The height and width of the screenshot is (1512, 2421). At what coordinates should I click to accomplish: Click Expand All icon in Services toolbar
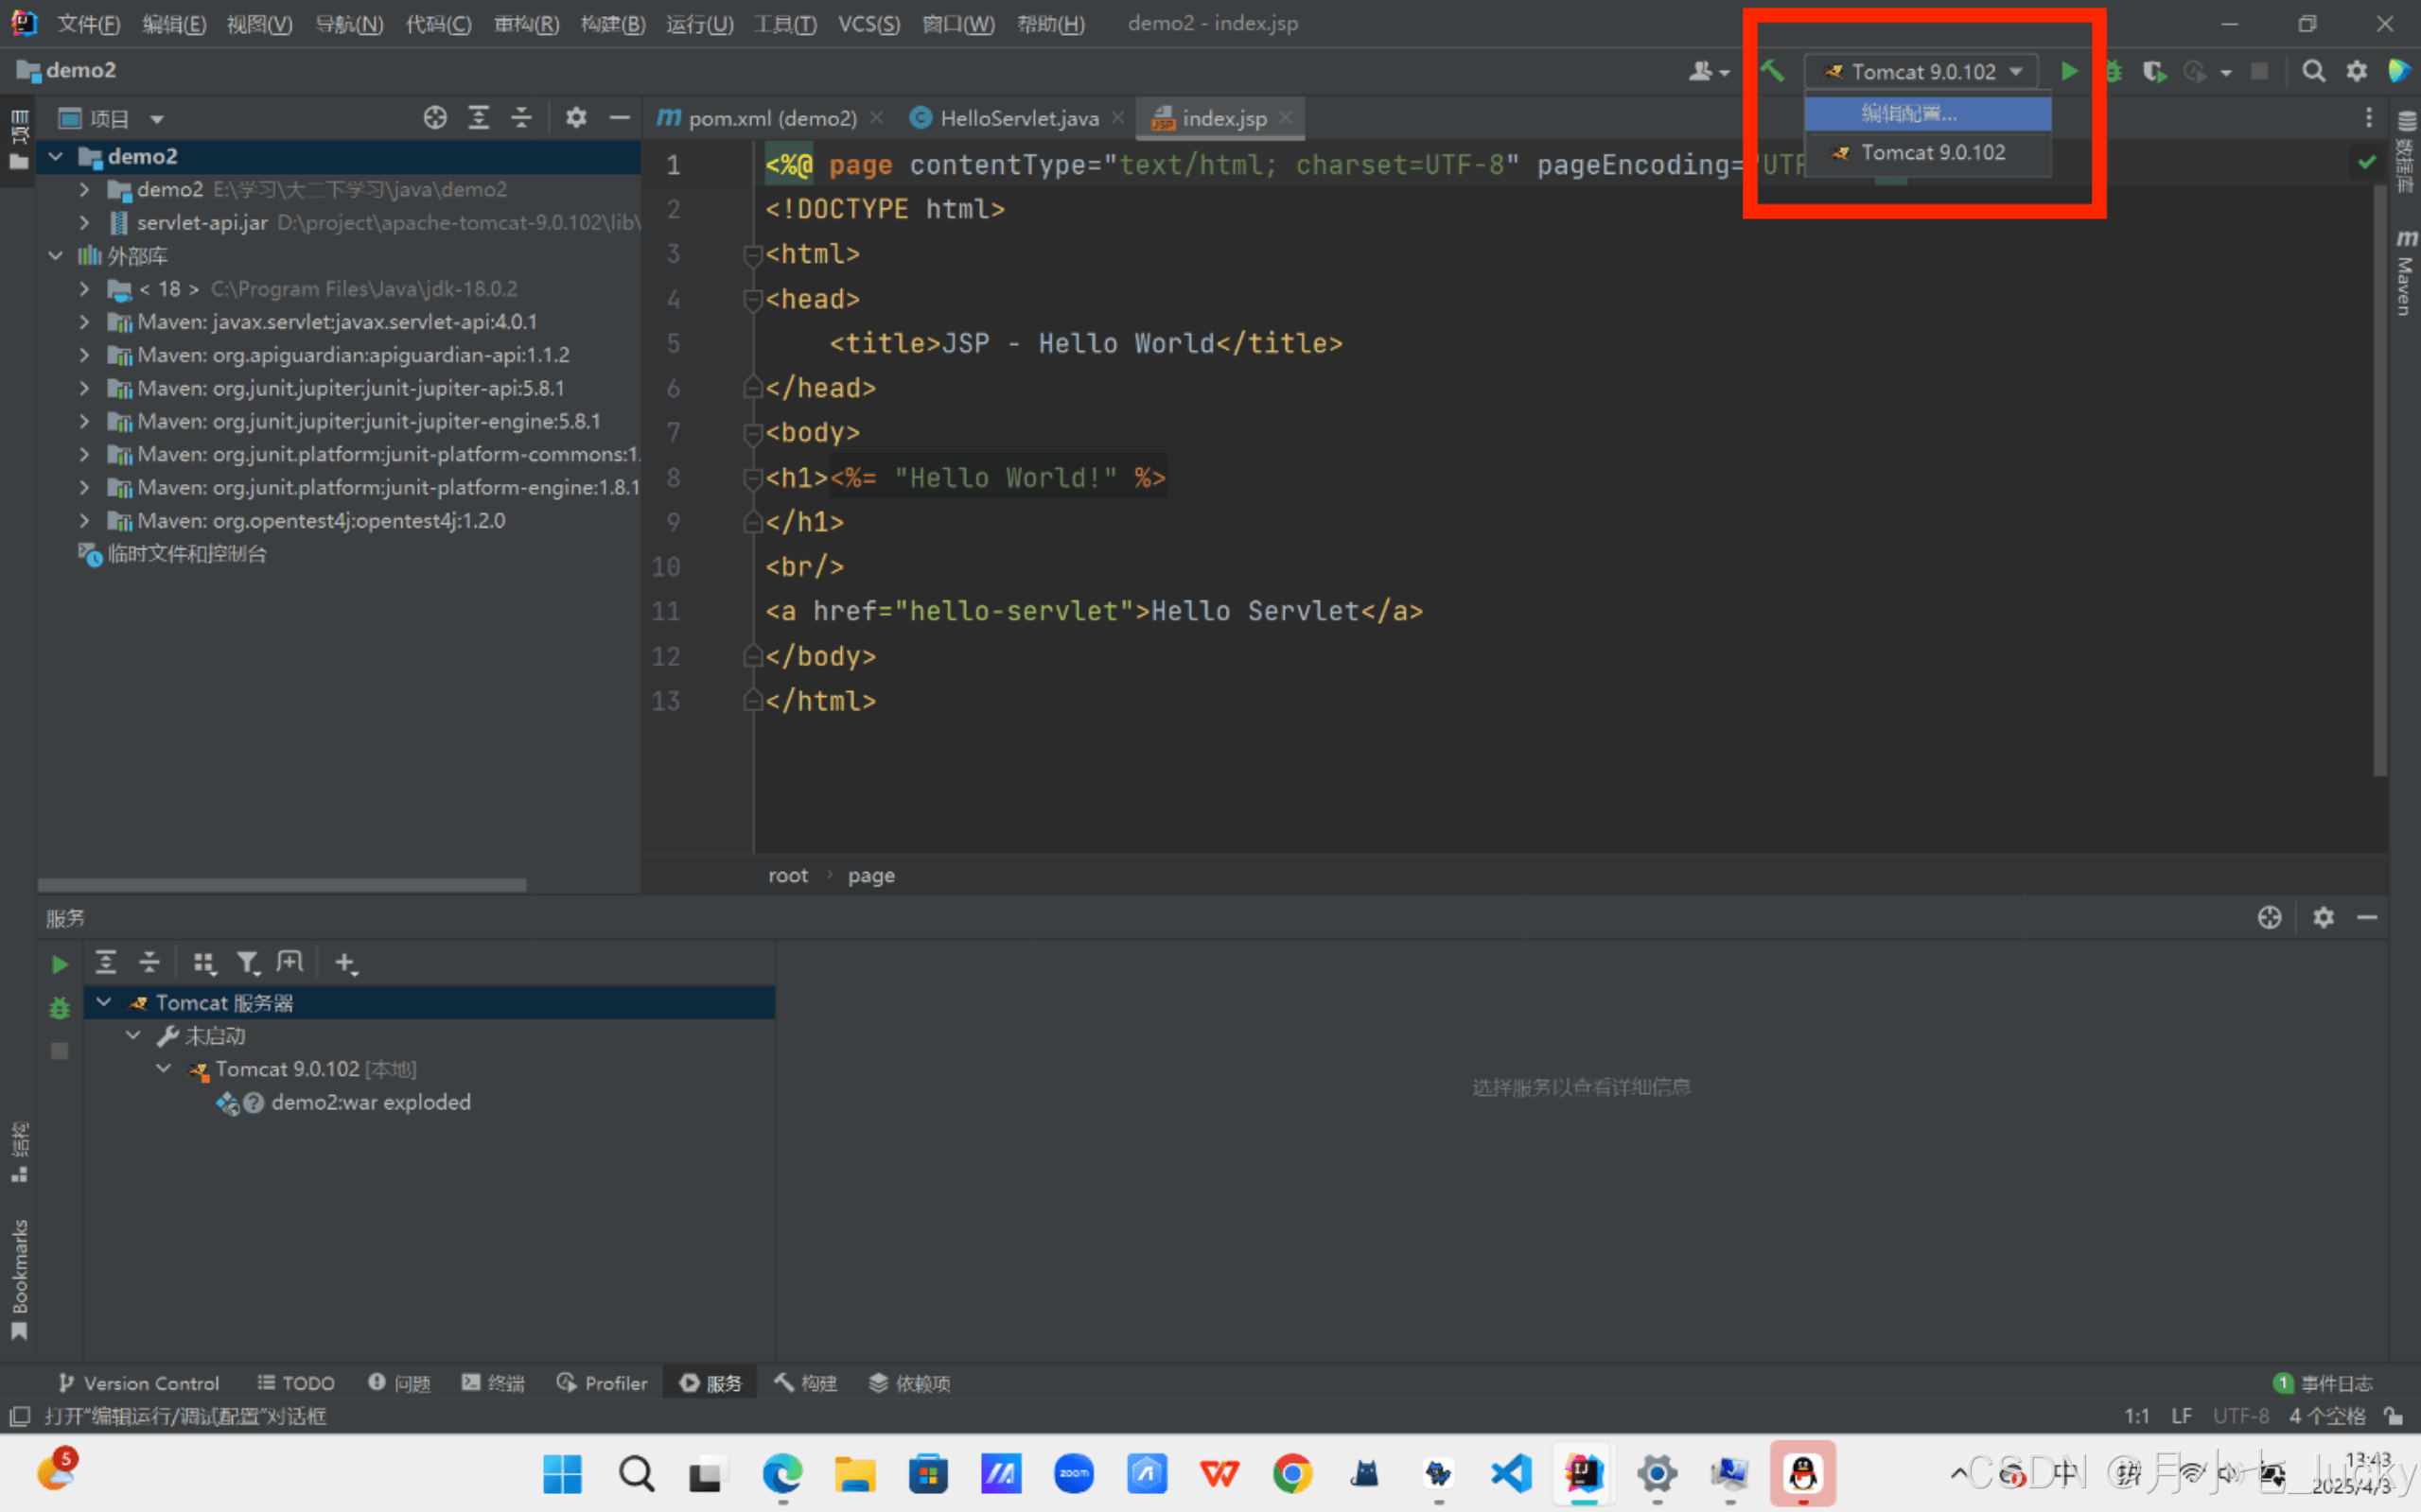point(105,962)
